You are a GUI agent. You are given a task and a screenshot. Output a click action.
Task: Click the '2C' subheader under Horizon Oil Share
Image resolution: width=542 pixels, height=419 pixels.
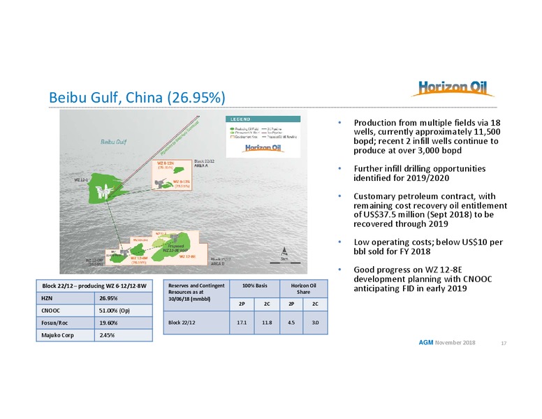pyautogui.click(x=315, y=304)
